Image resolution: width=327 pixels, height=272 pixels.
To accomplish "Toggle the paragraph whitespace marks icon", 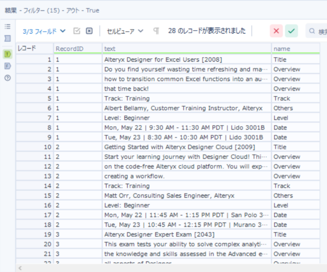I will [x=156, y=31].
